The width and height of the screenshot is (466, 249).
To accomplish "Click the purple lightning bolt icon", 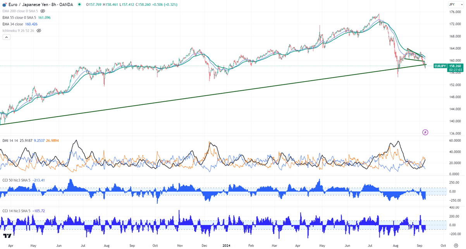I will 425,132.
